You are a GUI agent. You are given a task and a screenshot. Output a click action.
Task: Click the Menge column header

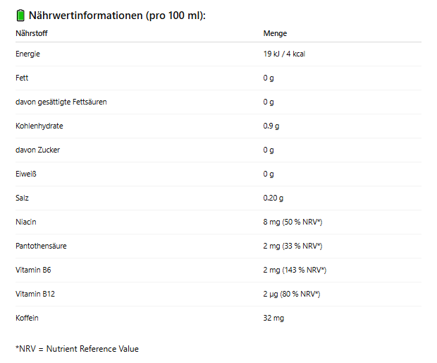tap(275, 33)
